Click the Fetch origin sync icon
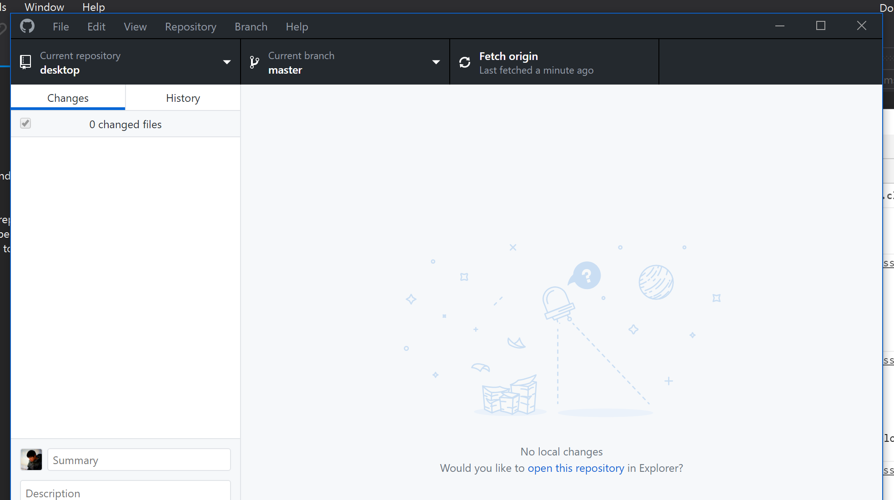The image size is (894, 500). click(x=464, y=62)
